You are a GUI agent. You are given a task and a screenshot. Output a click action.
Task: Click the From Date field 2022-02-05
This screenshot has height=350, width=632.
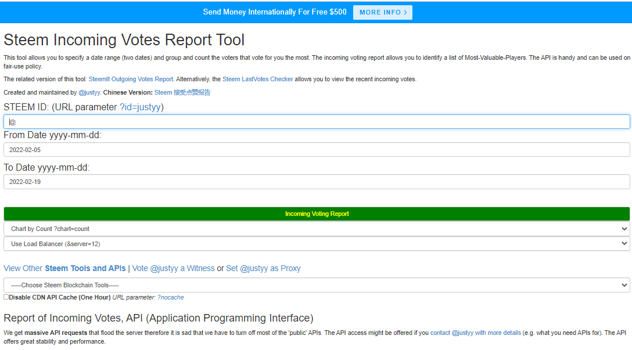tap(317, 150)
